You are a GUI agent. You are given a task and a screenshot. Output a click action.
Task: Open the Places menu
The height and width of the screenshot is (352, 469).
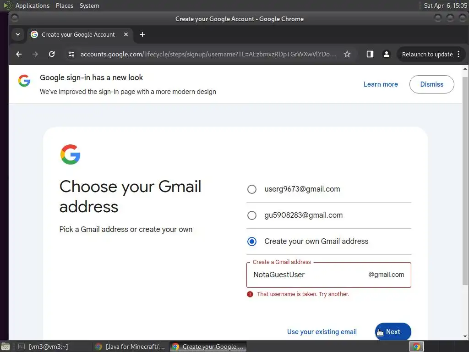tap(65, 5)
